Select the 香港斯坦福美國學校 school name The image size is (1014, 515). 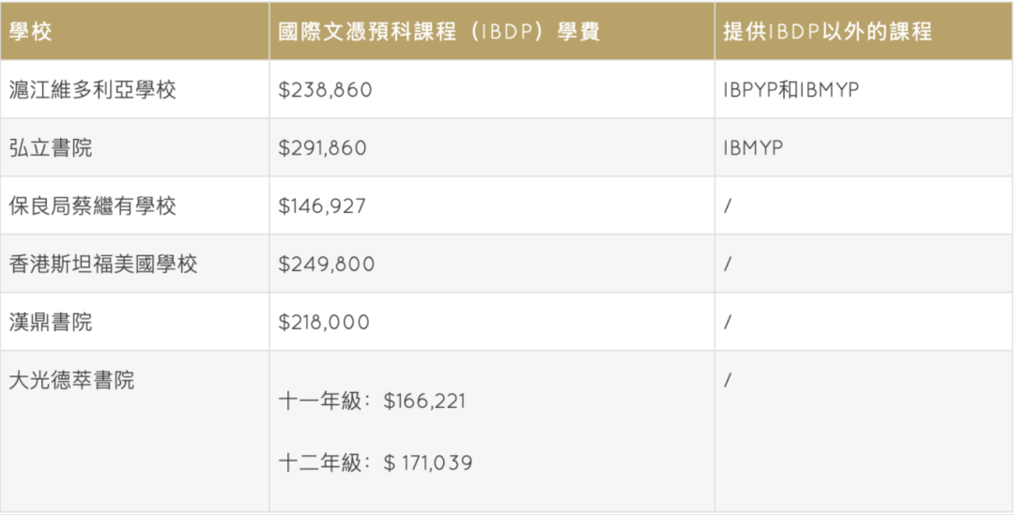click(102, 265)
